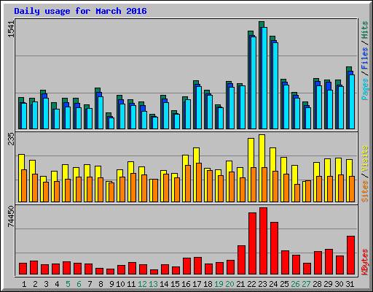Click day label 9 on x-axis
Image resolution: width=373 pixels, height=292 pixels.
111,284
